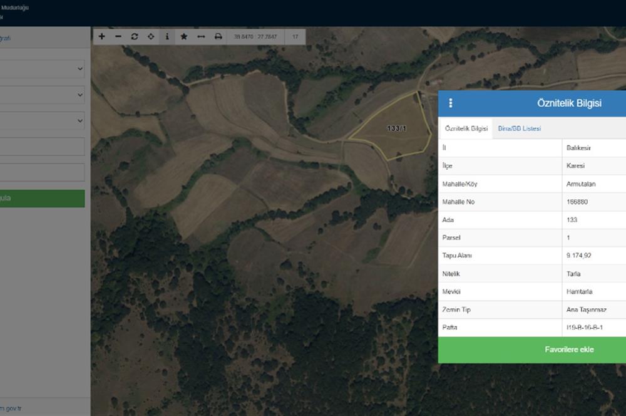
Task: Click the car icon in toolbar
Action: [x=218, y=37]
